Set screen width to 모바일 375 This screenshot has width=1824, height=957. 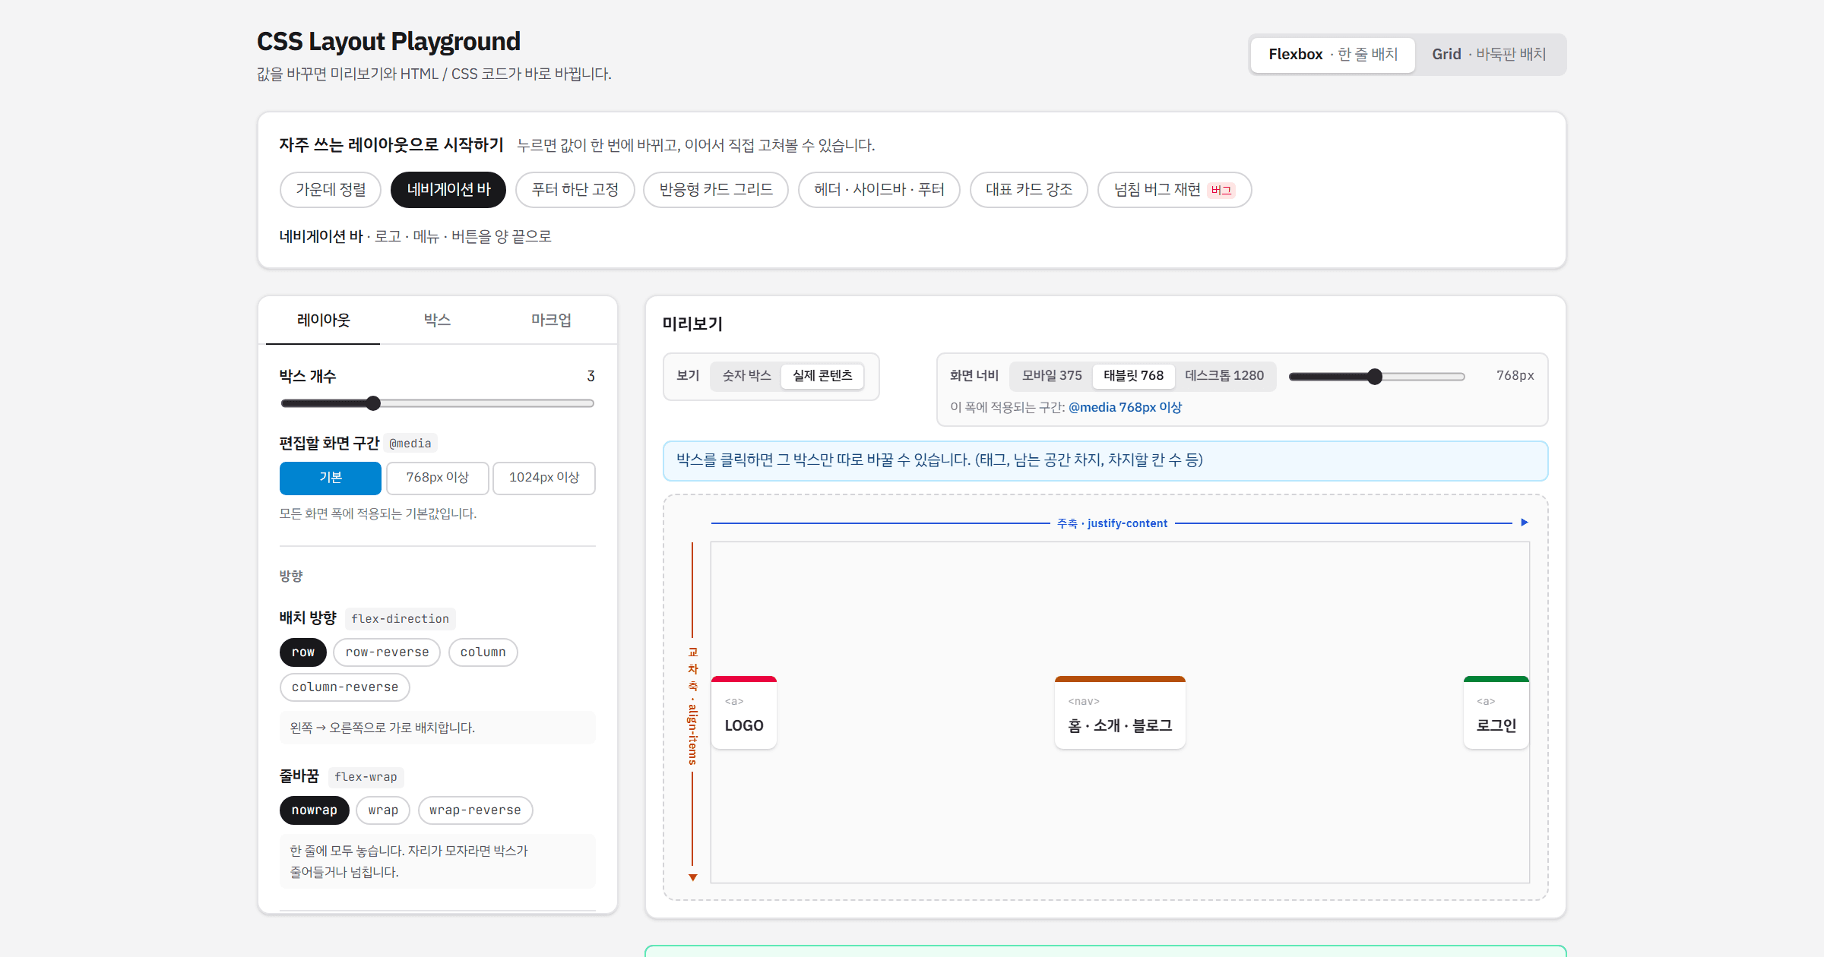1052,376
